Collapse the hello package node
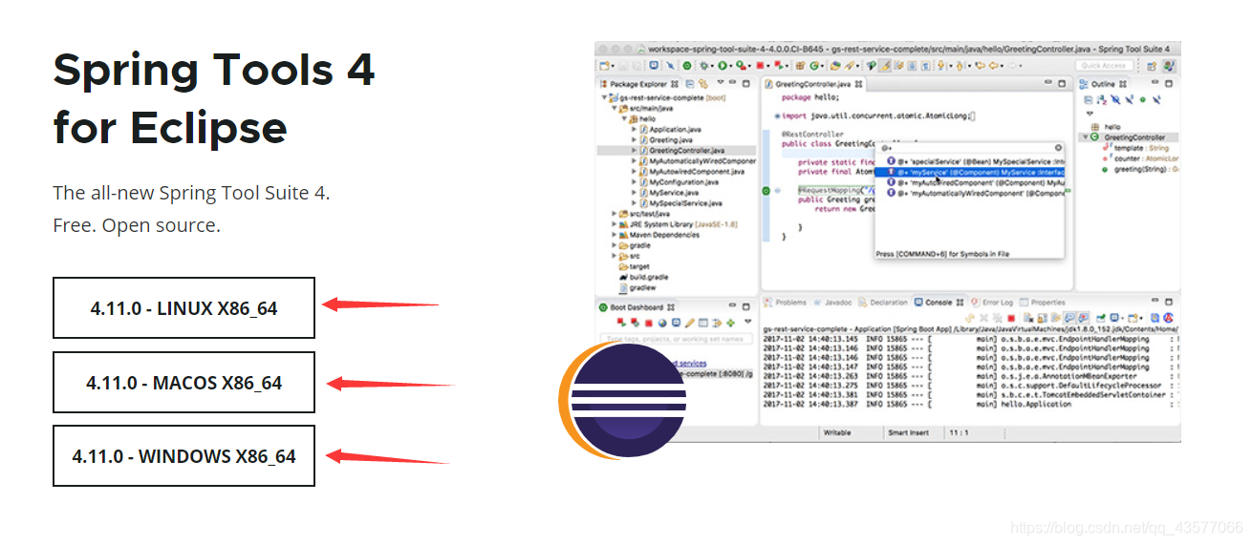 [623, 118]
